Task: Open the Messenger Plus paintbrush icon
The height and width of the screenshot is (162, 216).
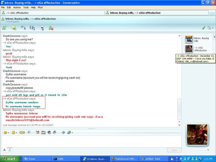Action: pyautogui.click(x=38, y=132)
